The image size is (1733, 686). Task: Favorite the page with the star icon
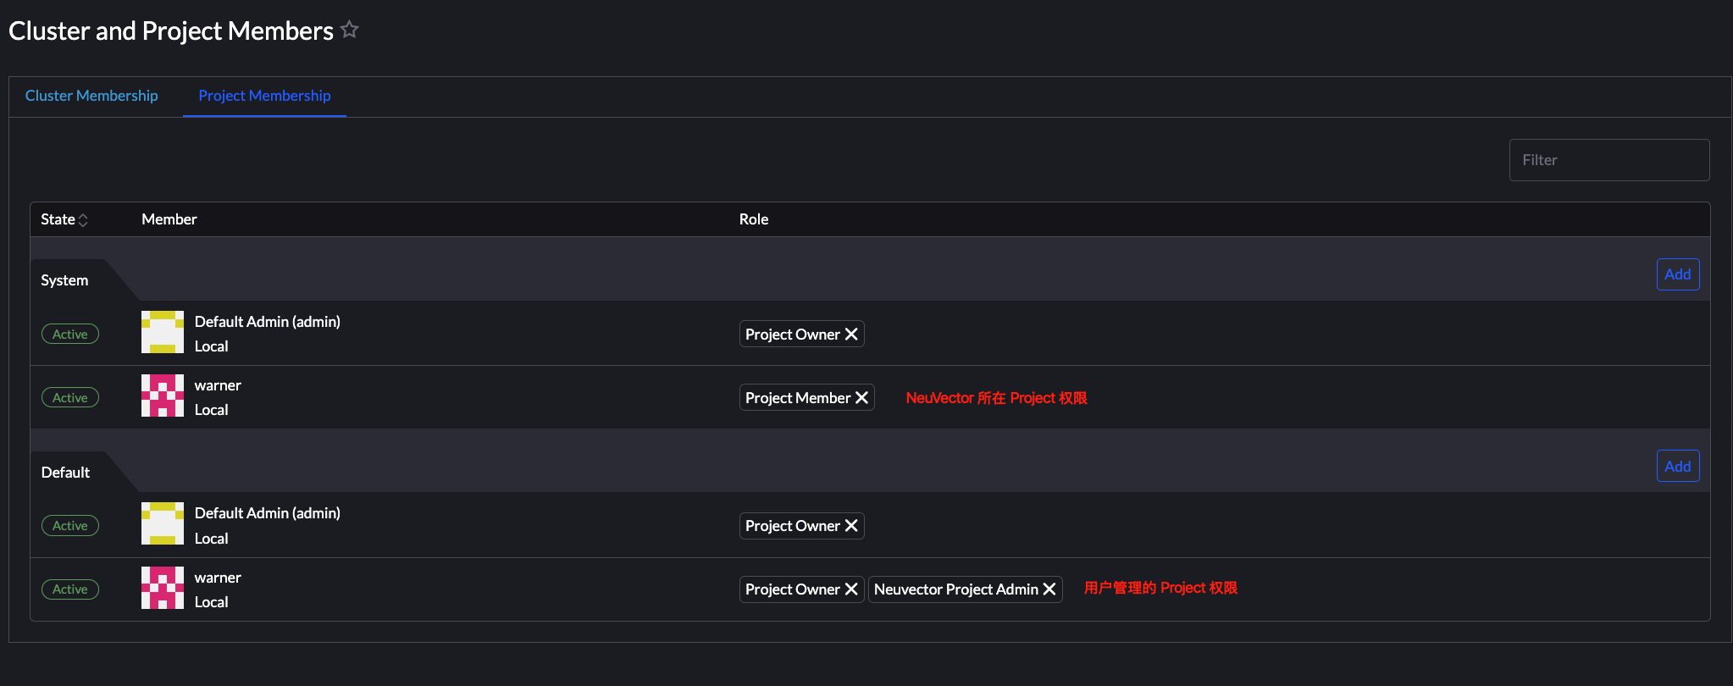coord(350,30)
